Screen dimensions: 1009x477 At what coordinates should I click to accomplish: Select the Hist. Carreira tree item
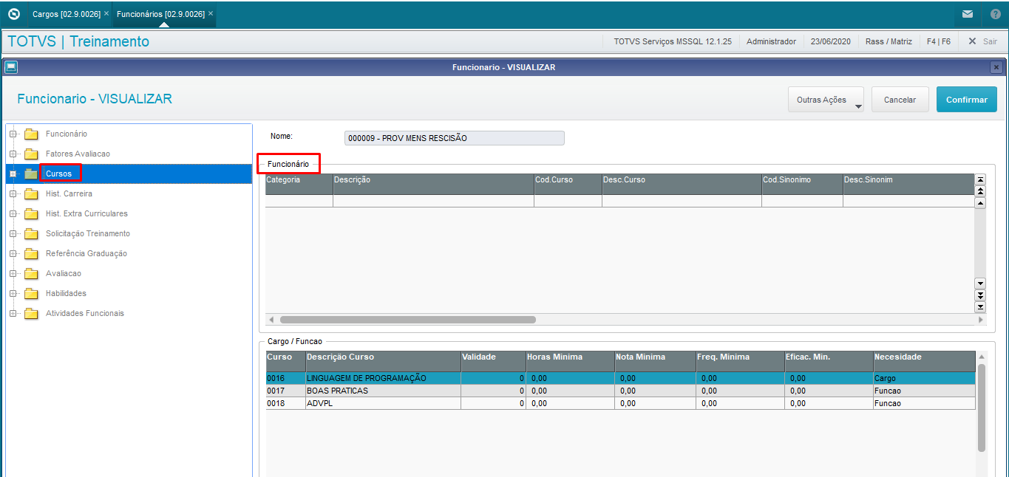pyautogui.click(x=69, y=193)
